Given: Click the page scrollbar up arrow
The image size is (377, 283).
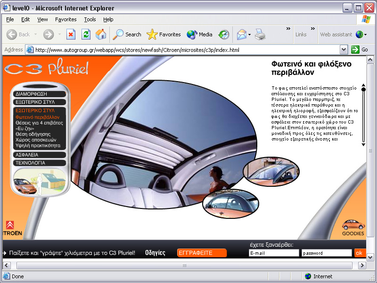Looking at the screenshot, I should [x=370, y=59].
